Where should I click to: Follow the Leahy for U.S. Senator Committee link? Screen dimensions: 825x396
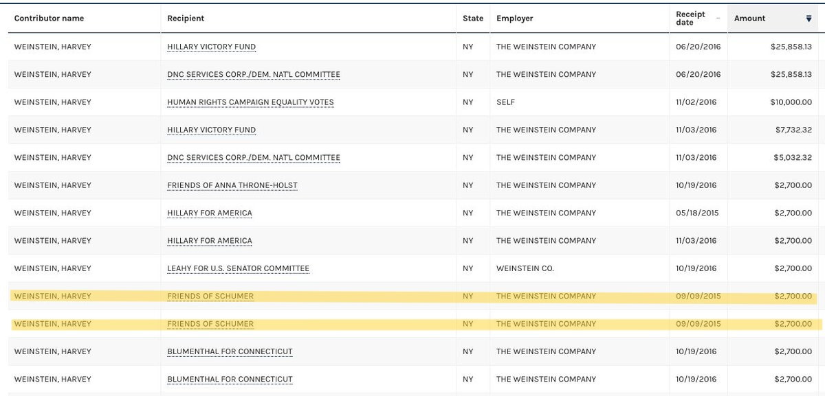click(x=238, y=268)
